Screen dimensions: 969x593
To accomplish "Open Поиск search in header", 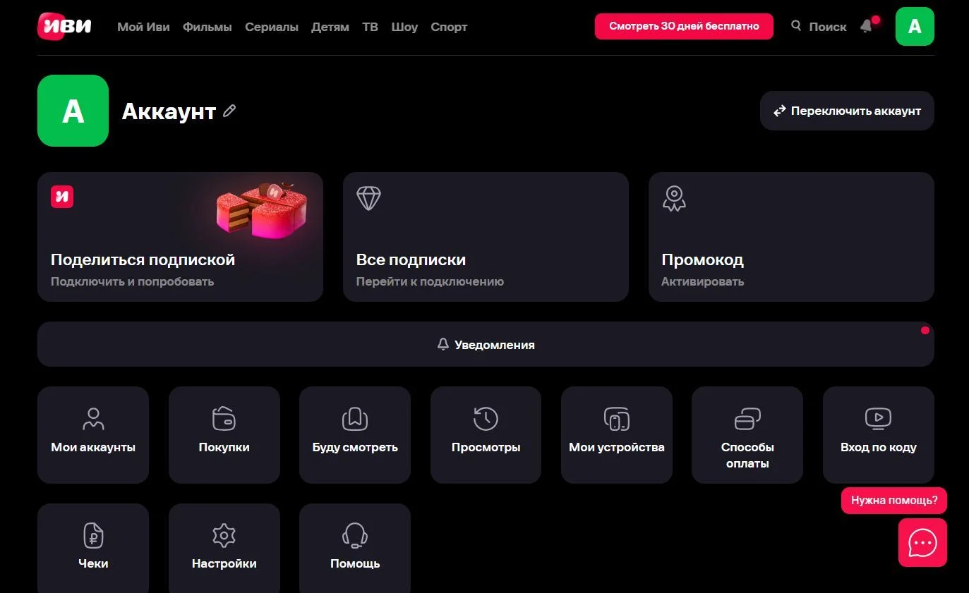I will point(819,26).
